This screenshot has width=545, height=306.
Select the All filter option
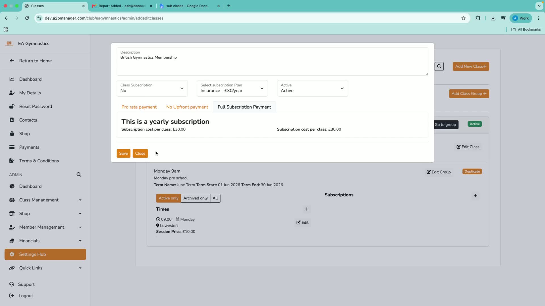(215, 198)
